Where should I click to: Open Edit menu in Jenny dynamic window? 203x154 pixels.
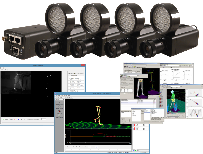point(59,96)
